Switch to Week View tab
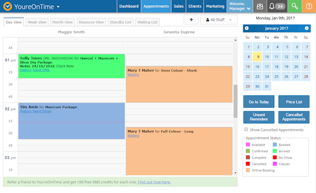 click(37, 22)
